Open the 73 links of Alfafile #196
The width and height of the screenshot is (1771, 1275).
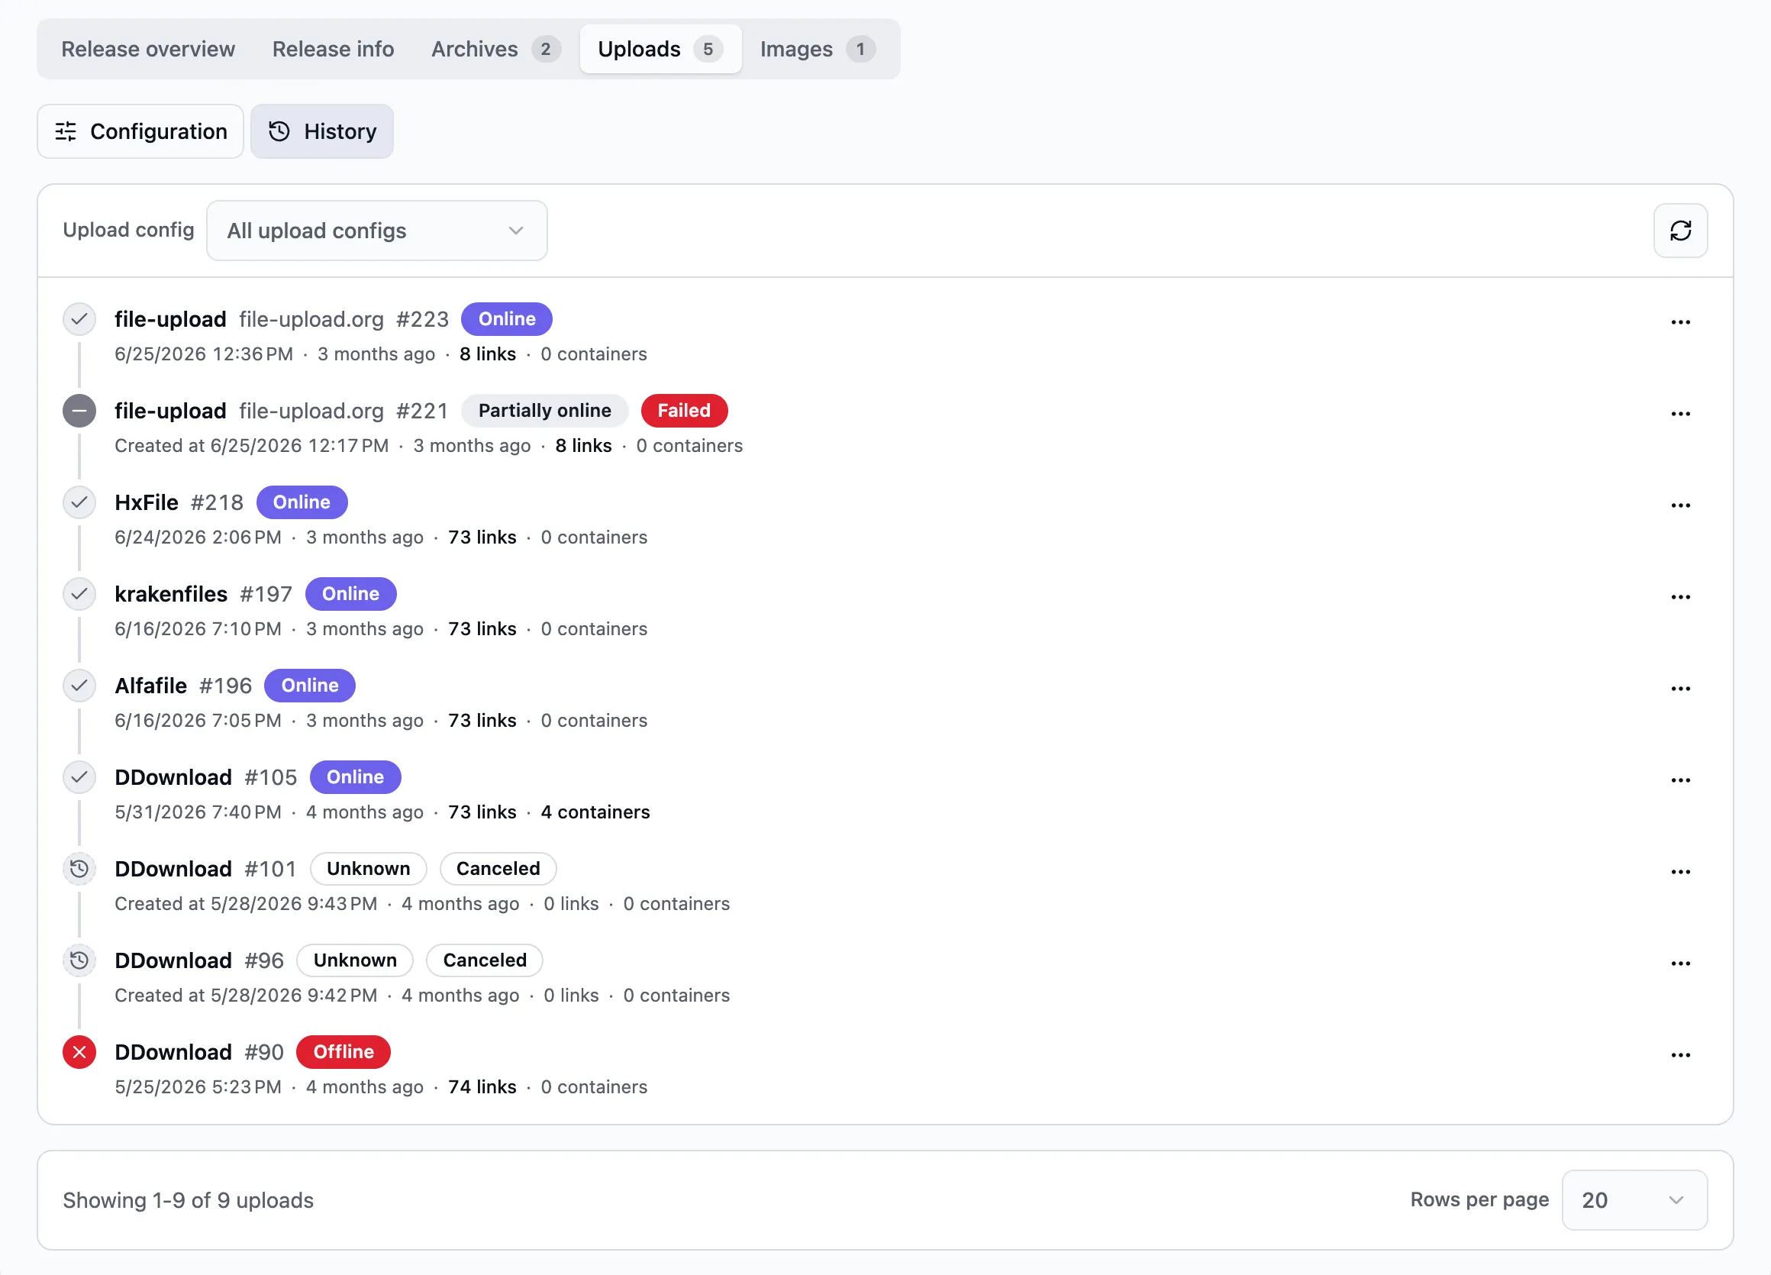coord(482,721)
